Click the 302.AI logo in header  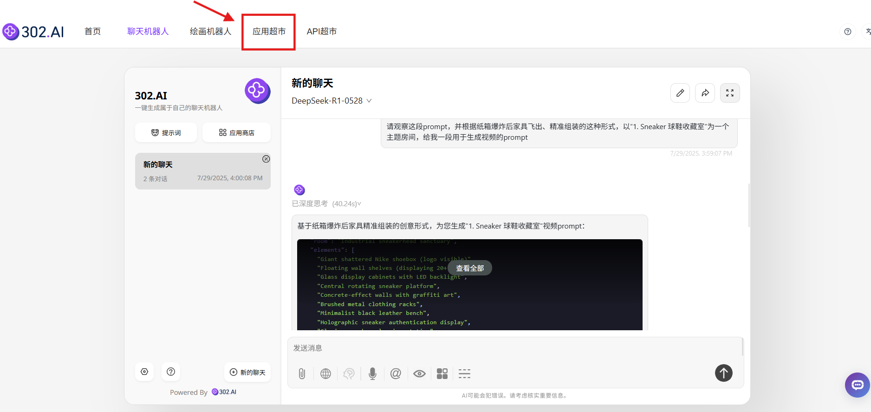coord(33,32)
